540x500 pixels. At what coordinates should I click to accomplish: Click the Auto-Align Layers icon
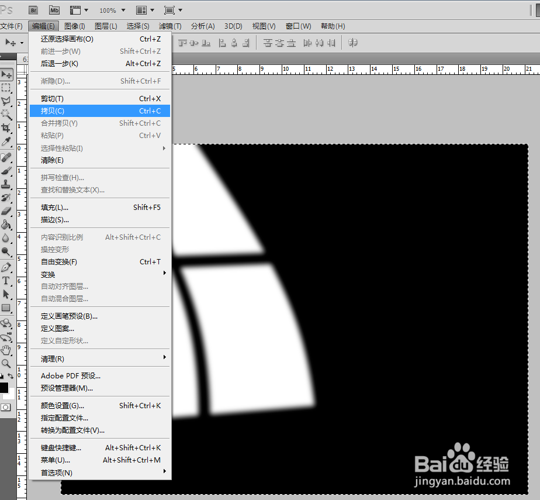point(352,43)
